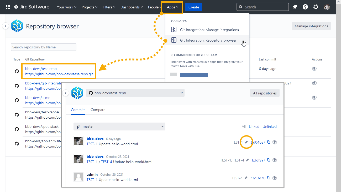Viewport: 341px width, 192px height.
Task: Open the Projects dropdown menu
Action: (90, 7)
